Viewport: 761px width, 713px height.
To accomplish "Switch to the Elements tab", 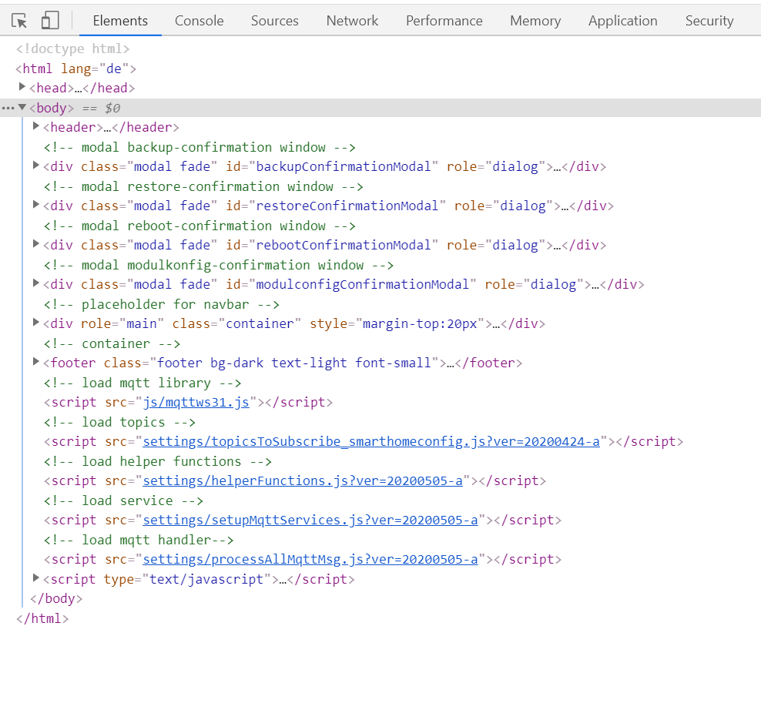I will coord(120,21).
